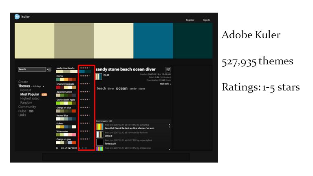
Task: Select the Cherry Cheesecake palette strip
Action: [66, 88]
